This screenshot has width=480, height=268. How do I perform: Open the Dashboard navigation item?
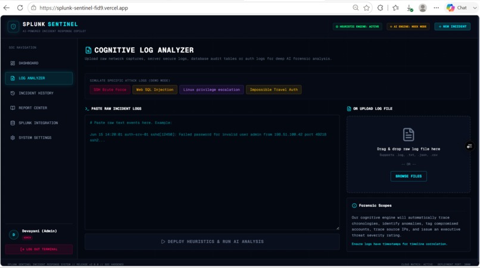point(39,63)
